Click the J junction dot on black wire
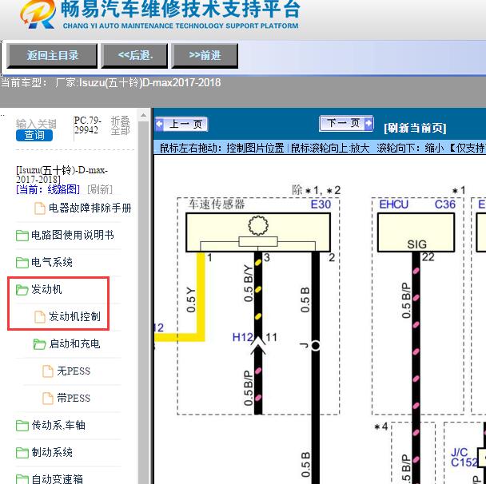 (316, 345)
